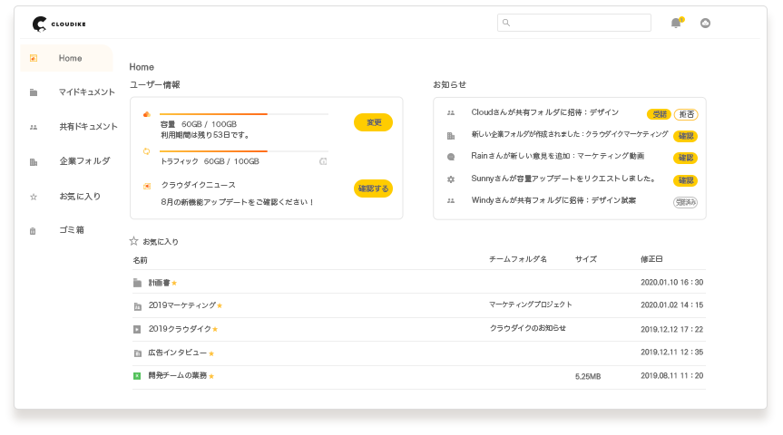783x435 pixels.
Task: Click the 修正日 column header
Action: (651, 259)
